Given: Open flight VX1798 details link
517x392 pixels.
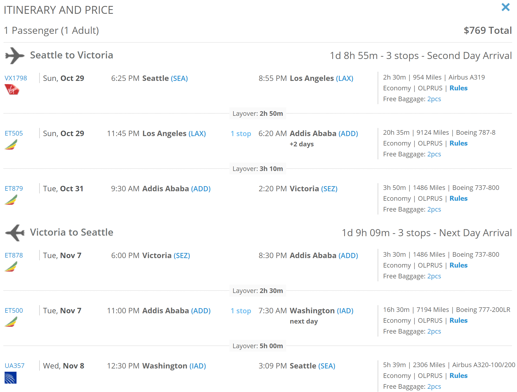Looking at the screenshot, I should pyautogui.click(x=16, y=78).
